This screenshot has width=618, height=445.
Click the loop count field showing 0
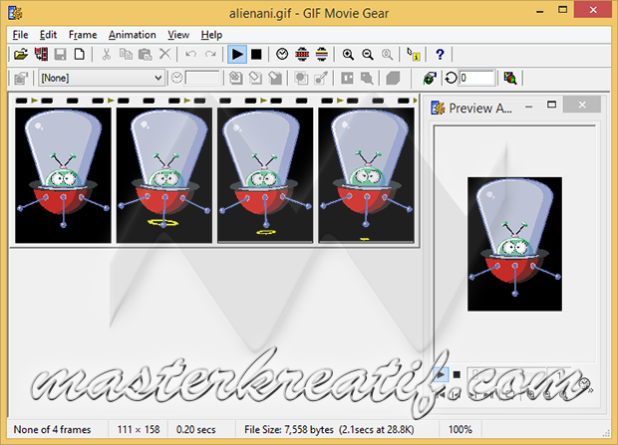pyautogui.click(x=476, y=78)
